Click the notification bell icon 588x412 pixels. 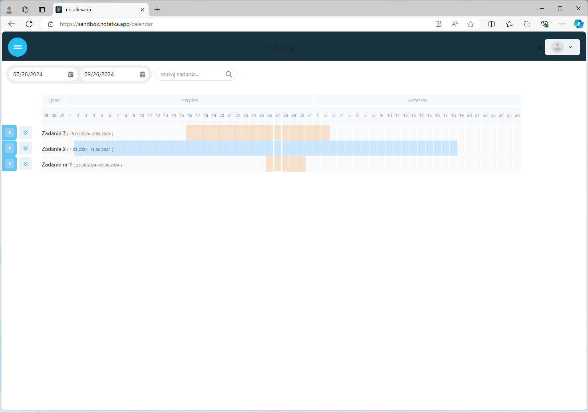pyautogui.click(x=540, y=47)
